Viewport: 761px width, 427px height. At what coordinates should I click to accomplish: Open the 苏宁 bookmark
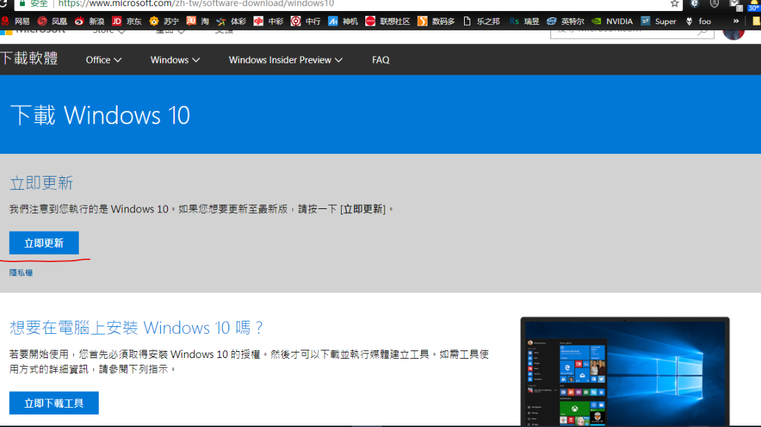(164, 21)
